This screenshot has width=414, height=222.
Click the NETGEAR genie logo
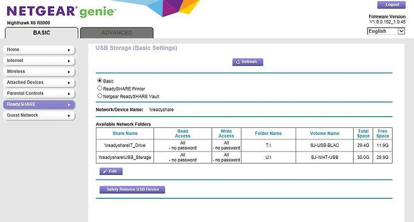click(x=61, y=11)
